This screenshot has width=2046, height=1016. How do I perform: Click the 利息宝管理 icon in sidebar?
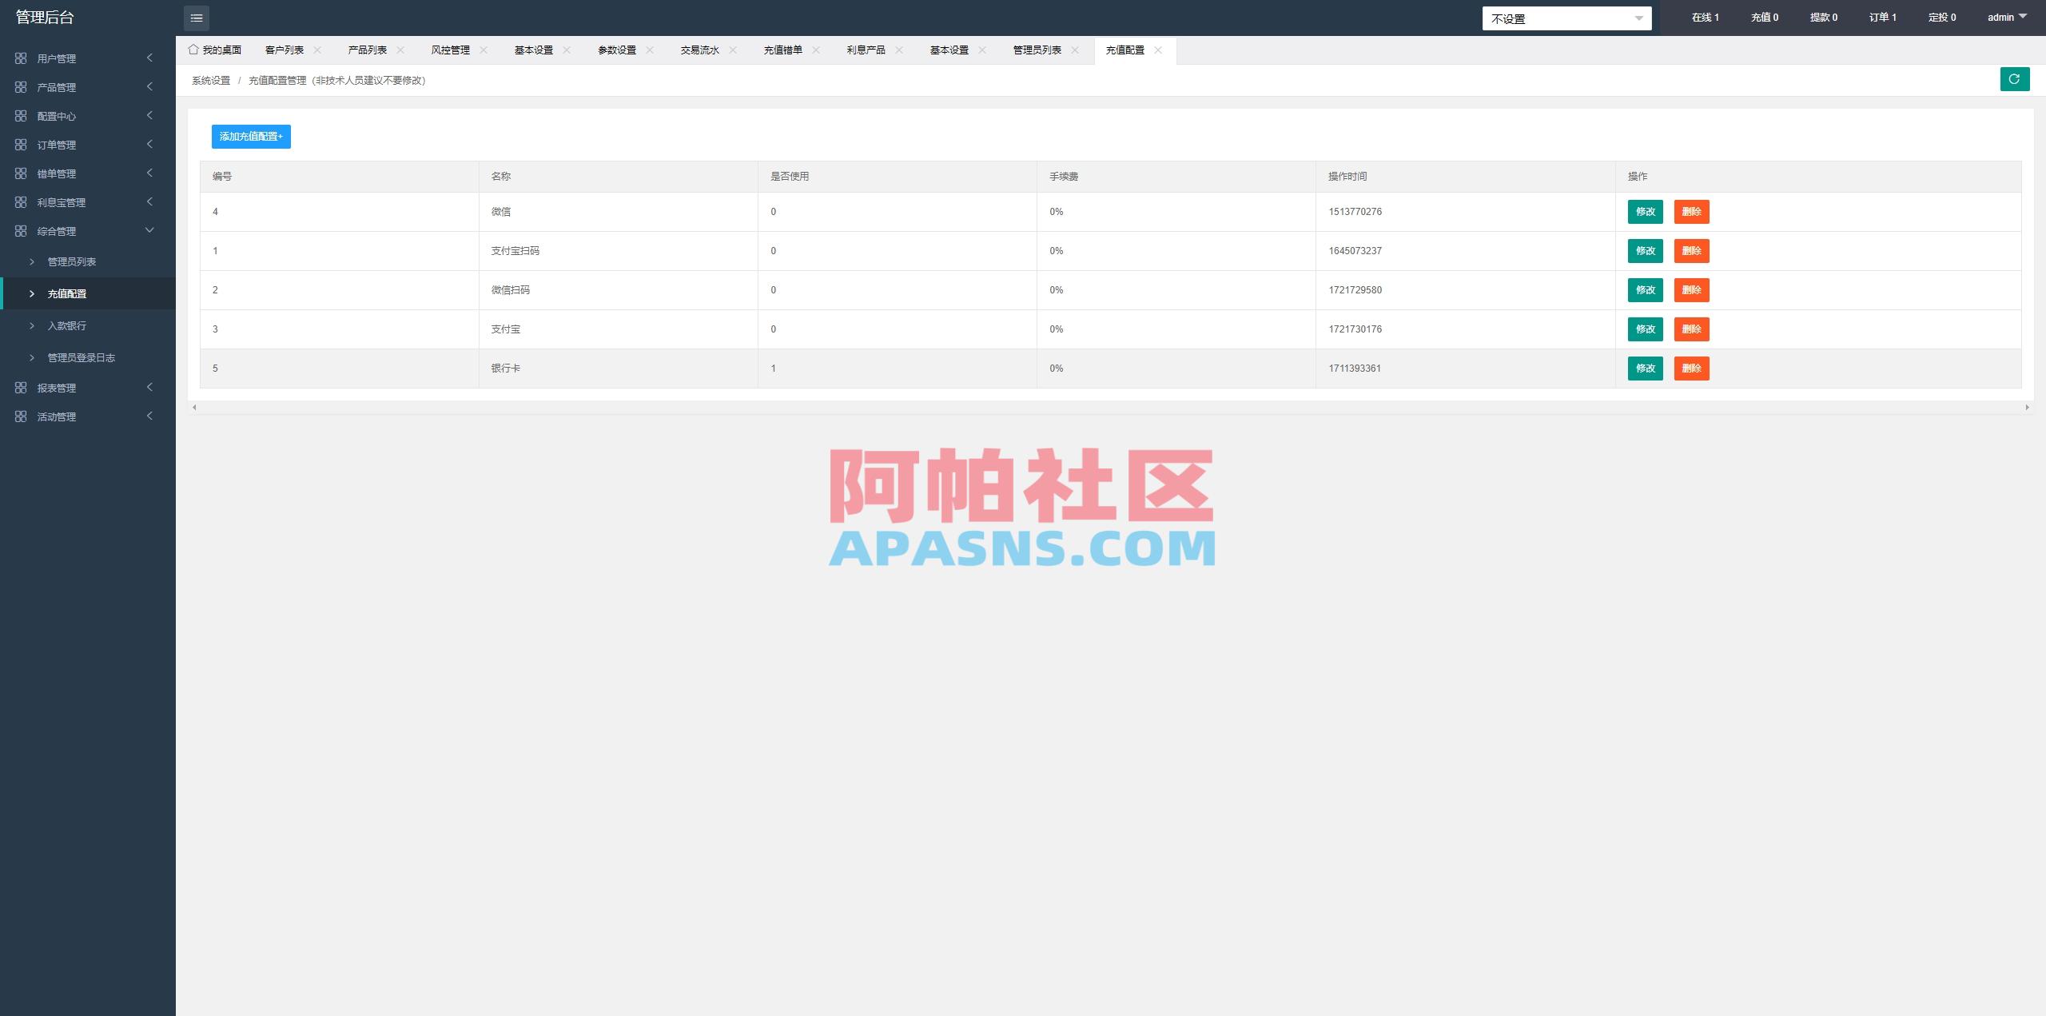(21, 201)
